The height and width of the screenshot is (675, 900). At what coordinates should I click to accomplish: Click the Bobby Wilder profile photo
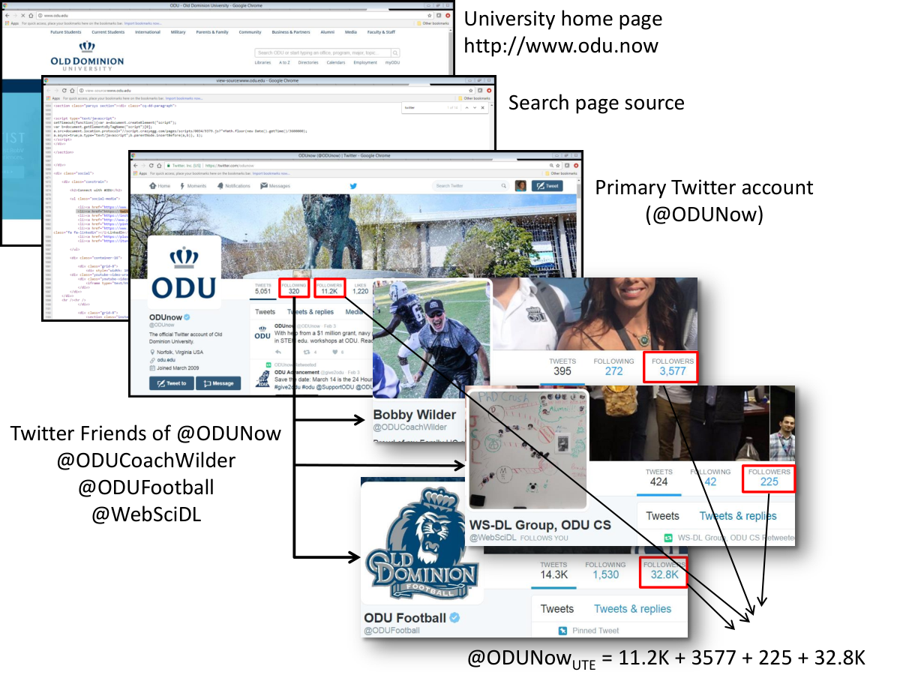click(x=432, y=339)
